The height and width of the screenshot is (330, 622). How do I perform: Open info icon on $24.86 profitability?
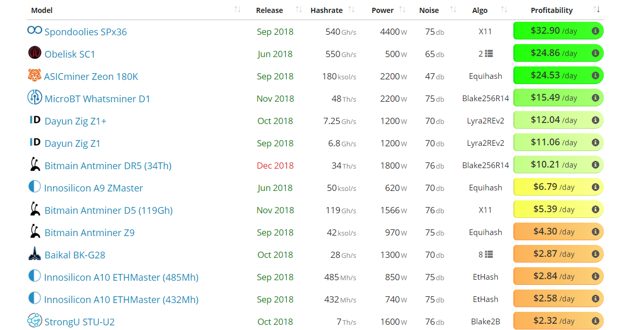[595, 53]
